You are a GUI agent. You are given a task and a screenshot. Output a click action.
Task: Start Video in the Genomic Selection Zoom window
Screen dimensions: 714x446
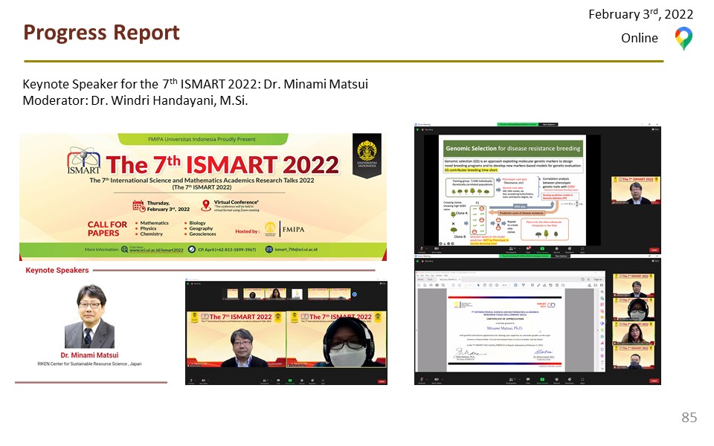tap(437, 250)
